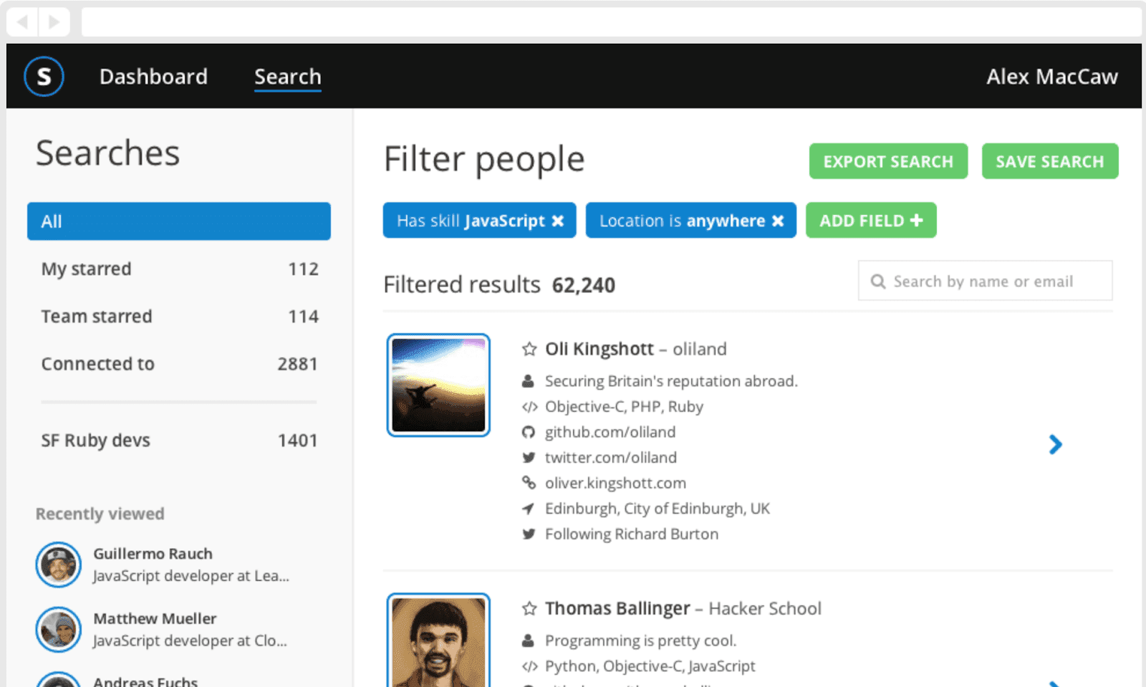Open the Add Field selector
This screenshot has width=1146, height=687.
click(x=871, y=220)
